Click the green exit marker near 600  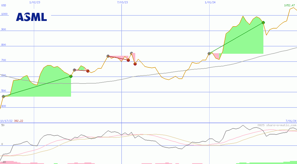point(71,76)
